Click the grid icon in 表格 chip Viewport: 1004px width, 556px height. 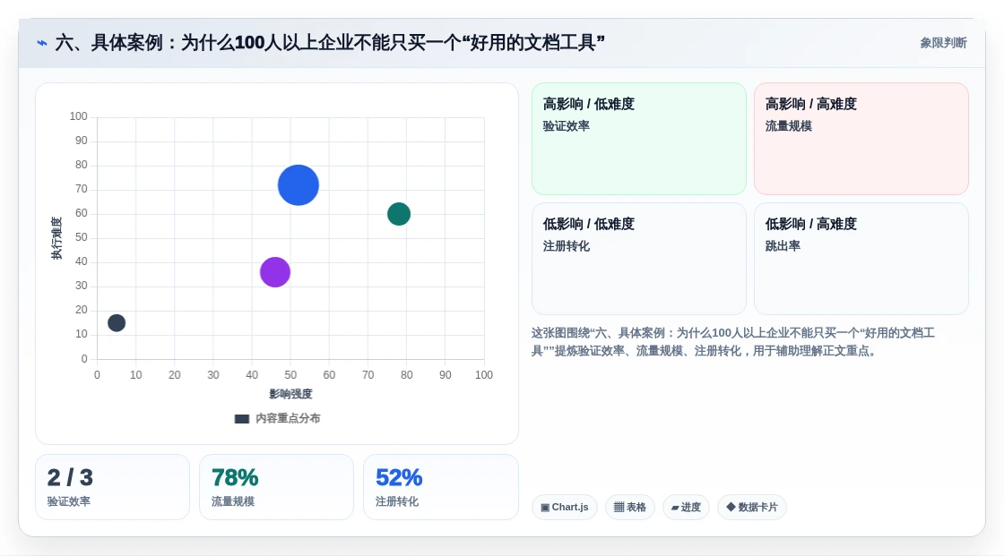(x=619, y=508)
